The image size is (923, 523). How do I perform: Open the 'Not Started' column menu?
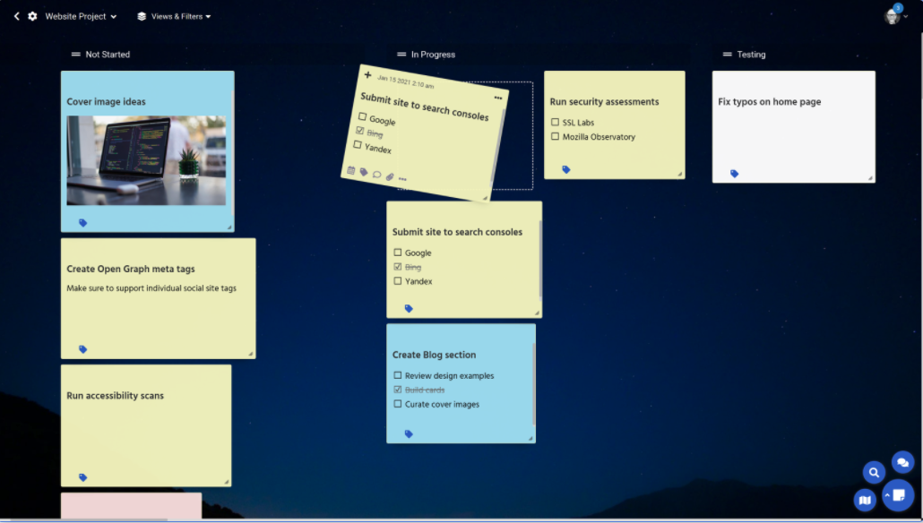74,54
